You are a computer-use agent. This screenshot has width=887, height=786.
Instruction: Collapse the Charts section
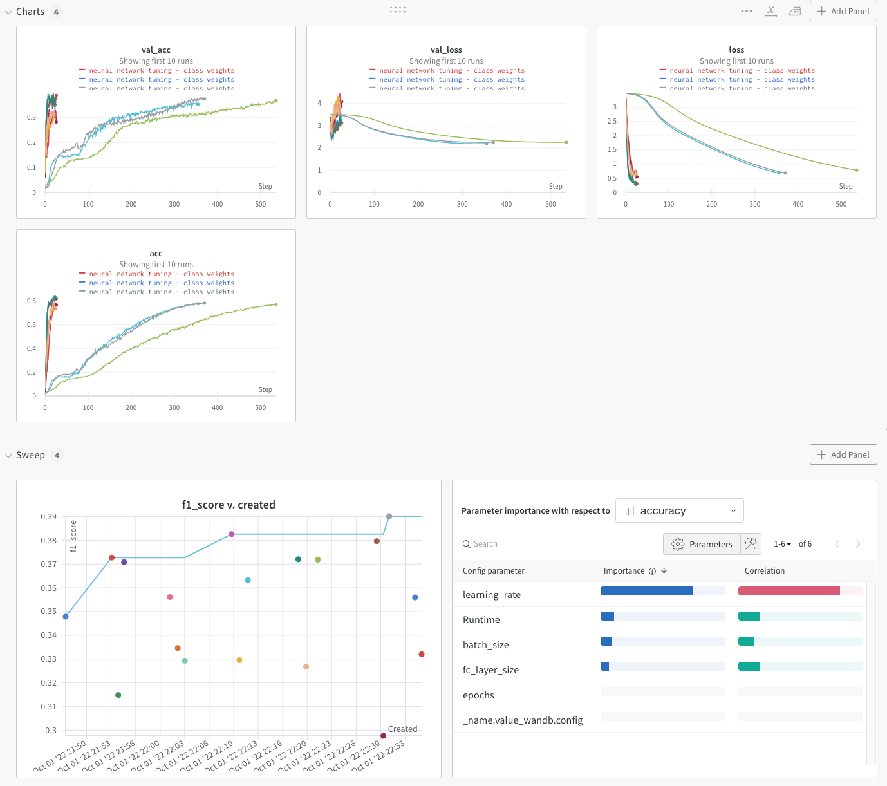coord(8,11)
